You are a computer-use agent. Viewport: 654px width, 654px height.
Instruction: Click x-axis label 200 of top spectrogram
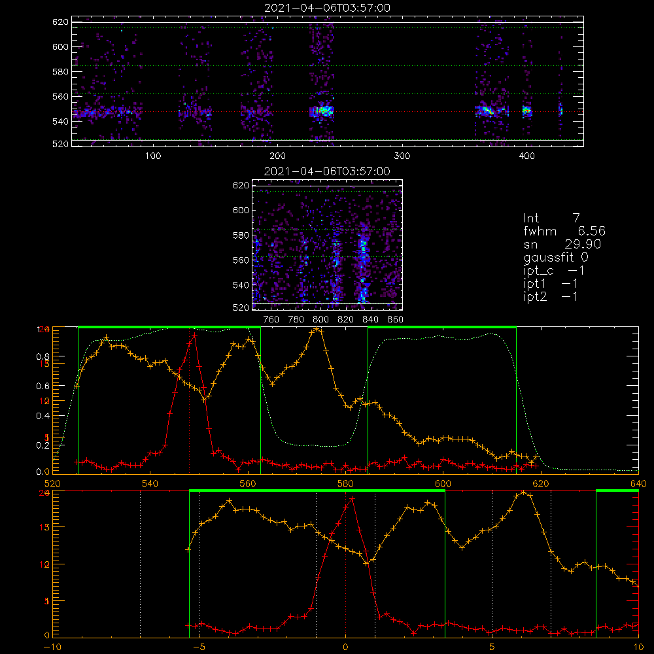pos(277,156)
